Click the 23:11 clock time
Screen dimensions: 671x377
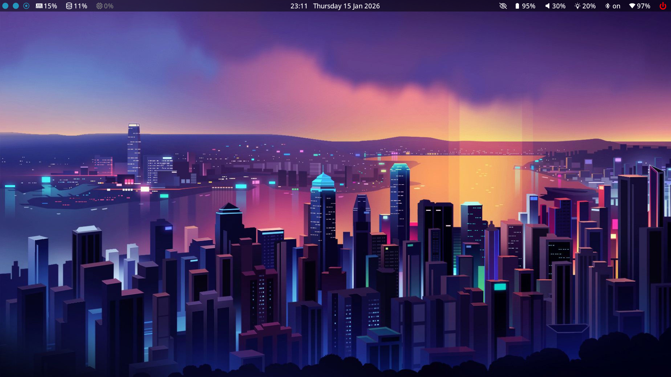point(299,6)
